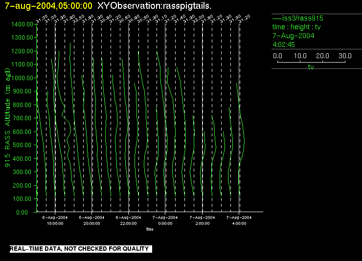Select the 6-Aug-2004 22:00:00 time tick
Screen dimensions: 362x261
point(129,220)
